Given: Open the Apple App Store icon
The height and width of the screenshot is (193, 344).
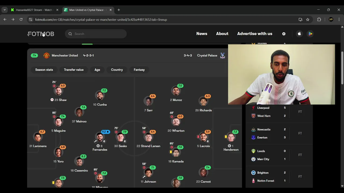Looking at the screenshot, I should click(x=299, y=34).
